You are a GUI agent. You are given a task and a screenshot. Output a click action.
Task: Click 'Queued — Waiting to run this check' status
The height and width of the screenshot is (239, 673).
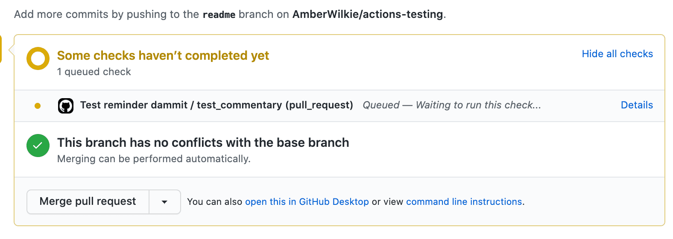click(x=451, y=105)
